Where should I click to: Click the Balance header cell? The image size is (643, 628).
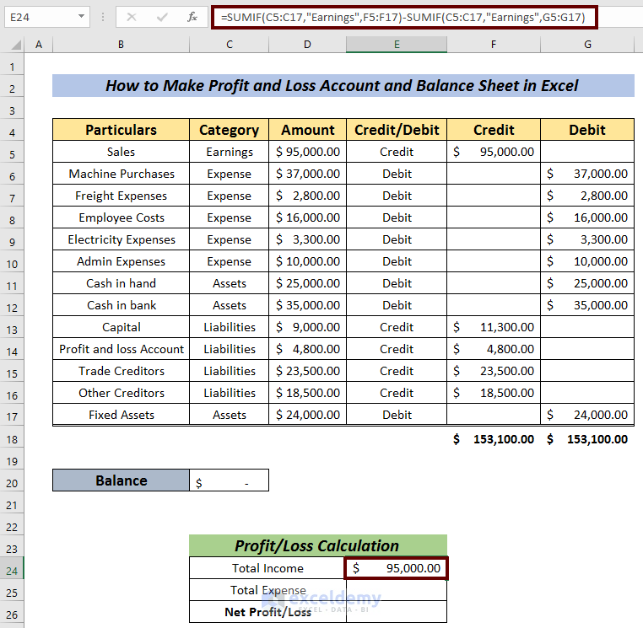(121, 480)
